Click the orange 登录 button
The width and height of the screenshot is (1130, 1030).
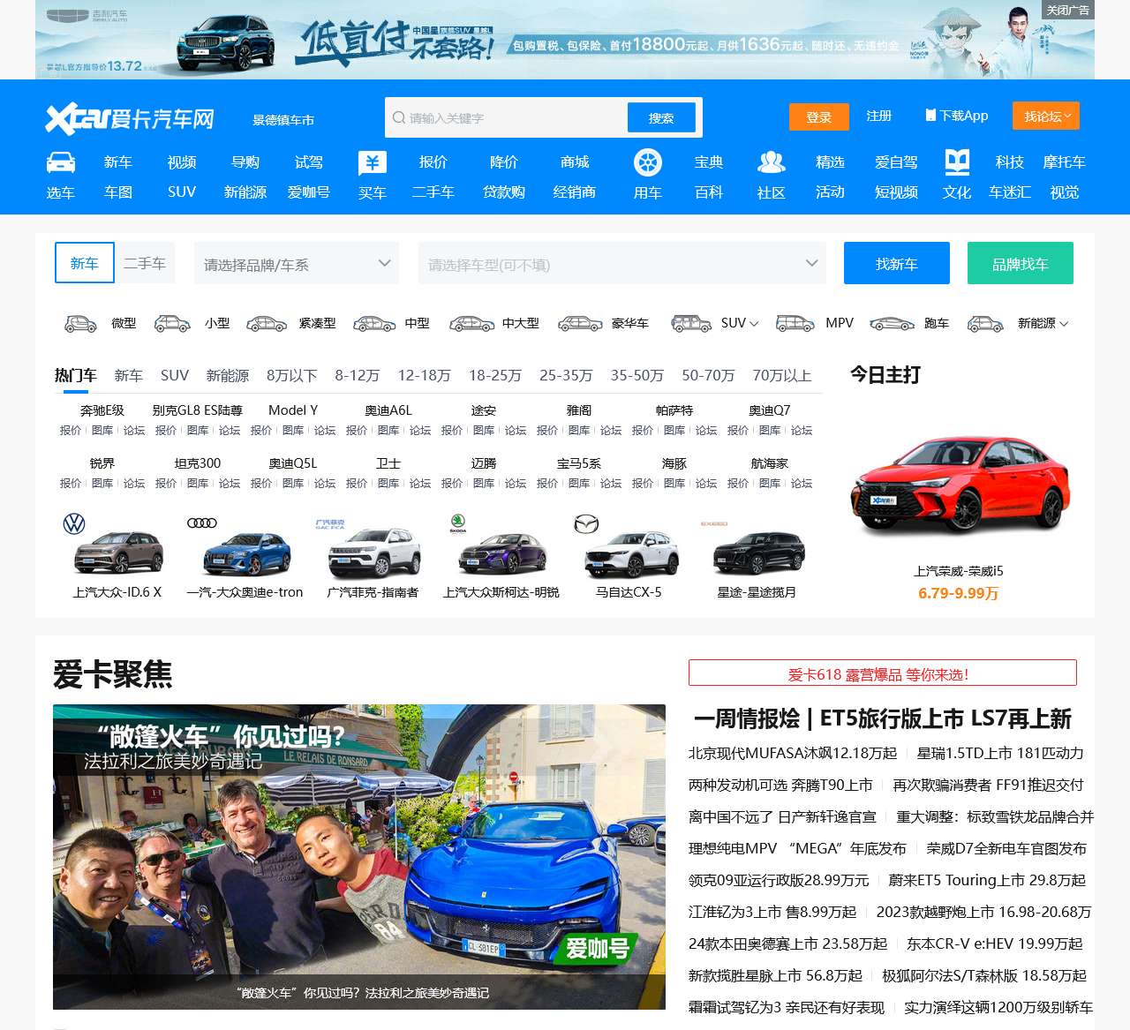819,117
